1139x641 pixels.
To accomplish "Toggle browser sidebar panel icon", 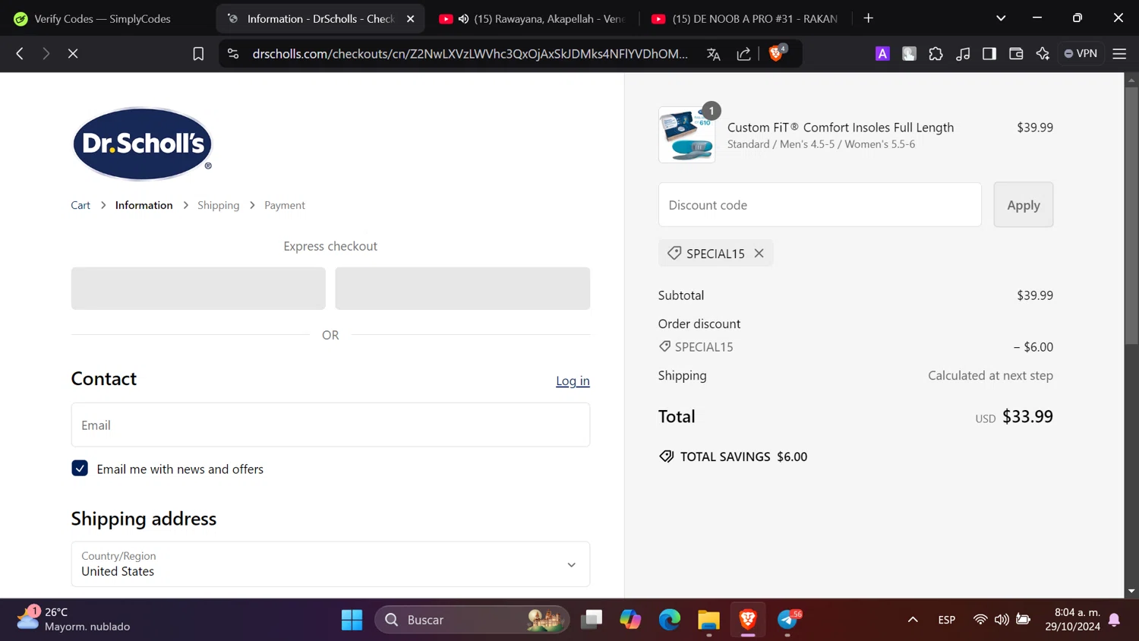I will (989, 53).
